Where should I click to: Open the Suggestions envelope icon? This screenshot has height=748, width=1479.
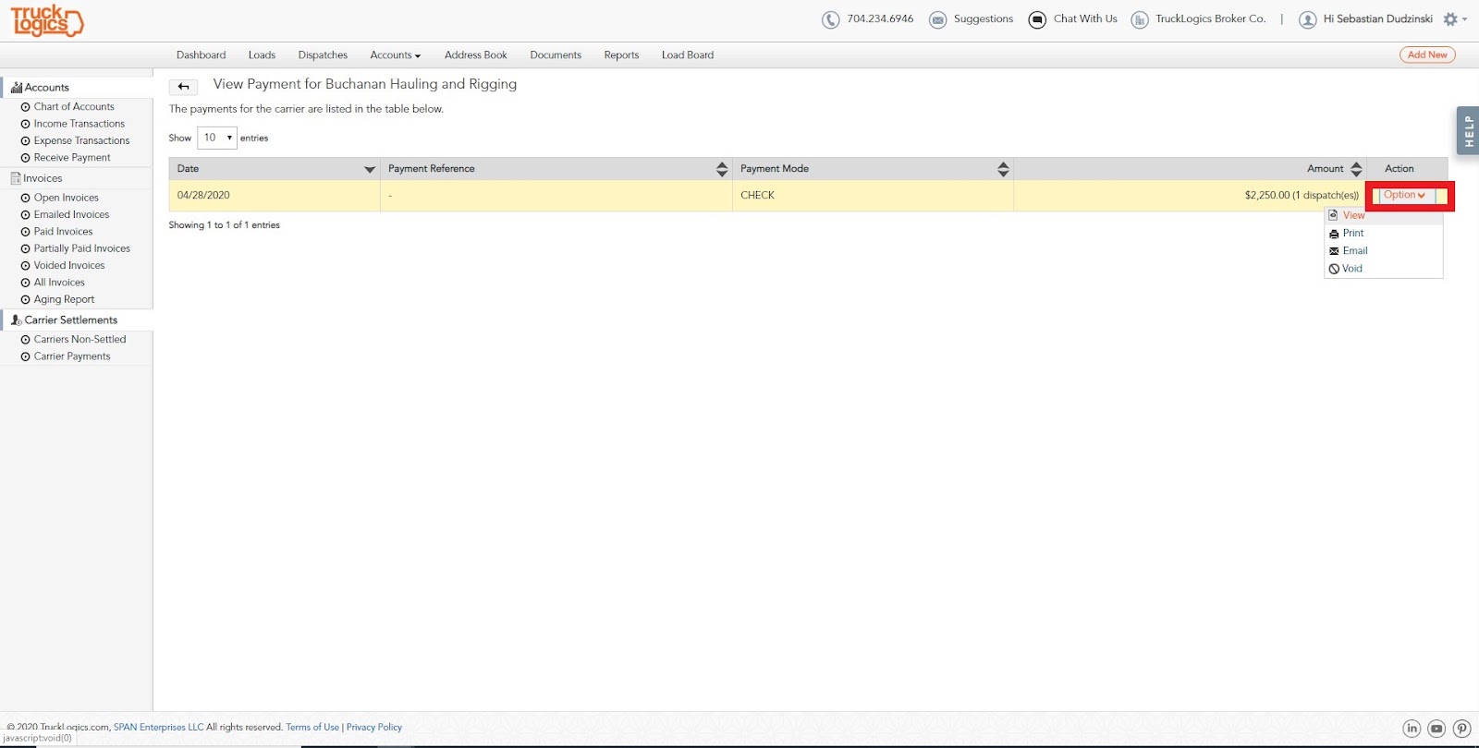[937, 19]
